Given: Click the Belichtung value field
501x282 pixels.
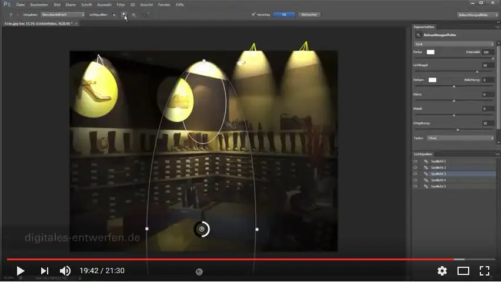Looking at the screenshot, I should pos(488,80).
